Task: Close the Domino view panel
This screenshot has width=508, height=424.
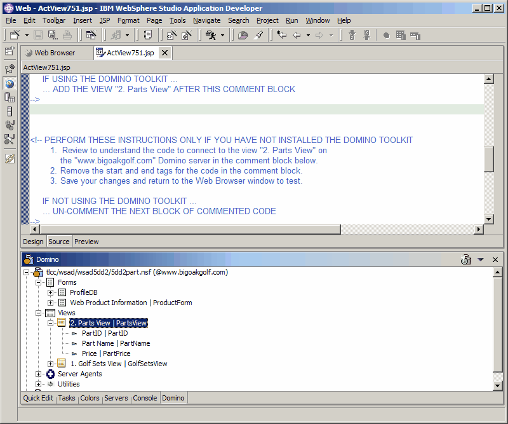Action: click(x=495, y=259)
